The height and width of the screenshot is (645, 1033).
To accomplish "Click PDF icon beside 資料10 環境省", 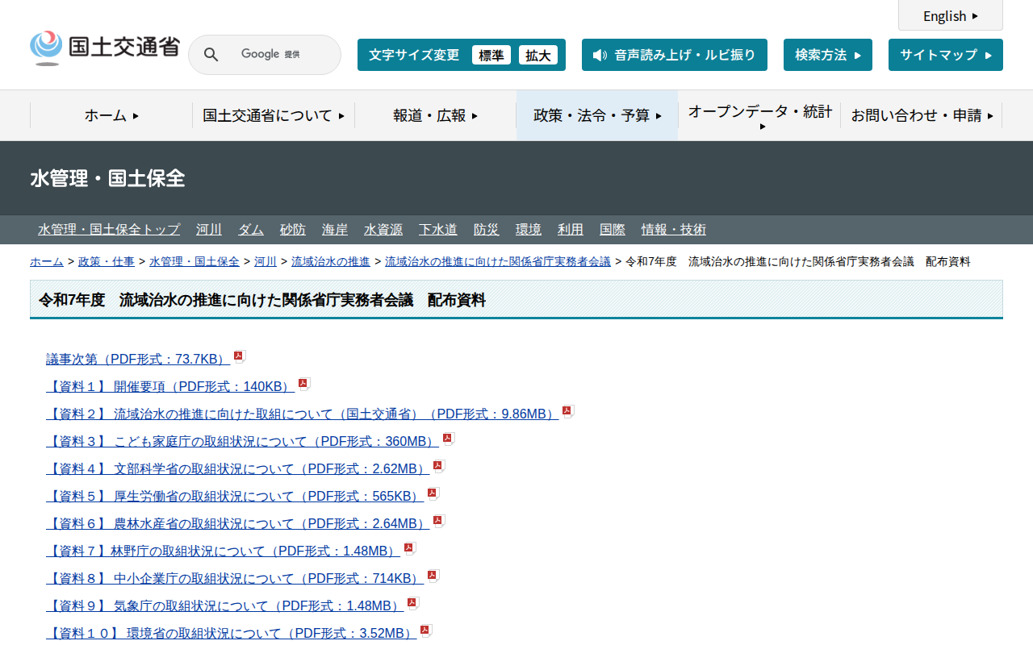I will click(426, 631).
